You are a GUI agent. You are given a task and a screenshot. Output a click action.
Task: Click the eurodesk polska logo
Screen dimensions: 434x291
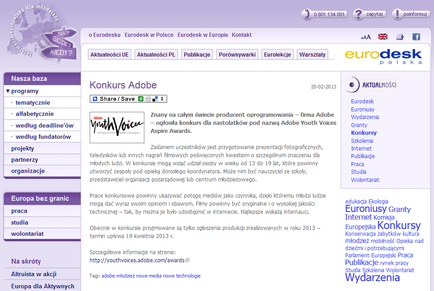pos(383,57)
